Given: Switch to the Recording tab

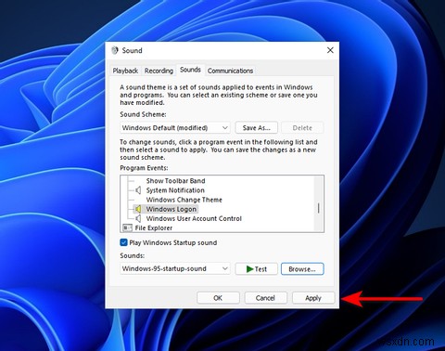Looking at the screenshot, I should [159, 71].
